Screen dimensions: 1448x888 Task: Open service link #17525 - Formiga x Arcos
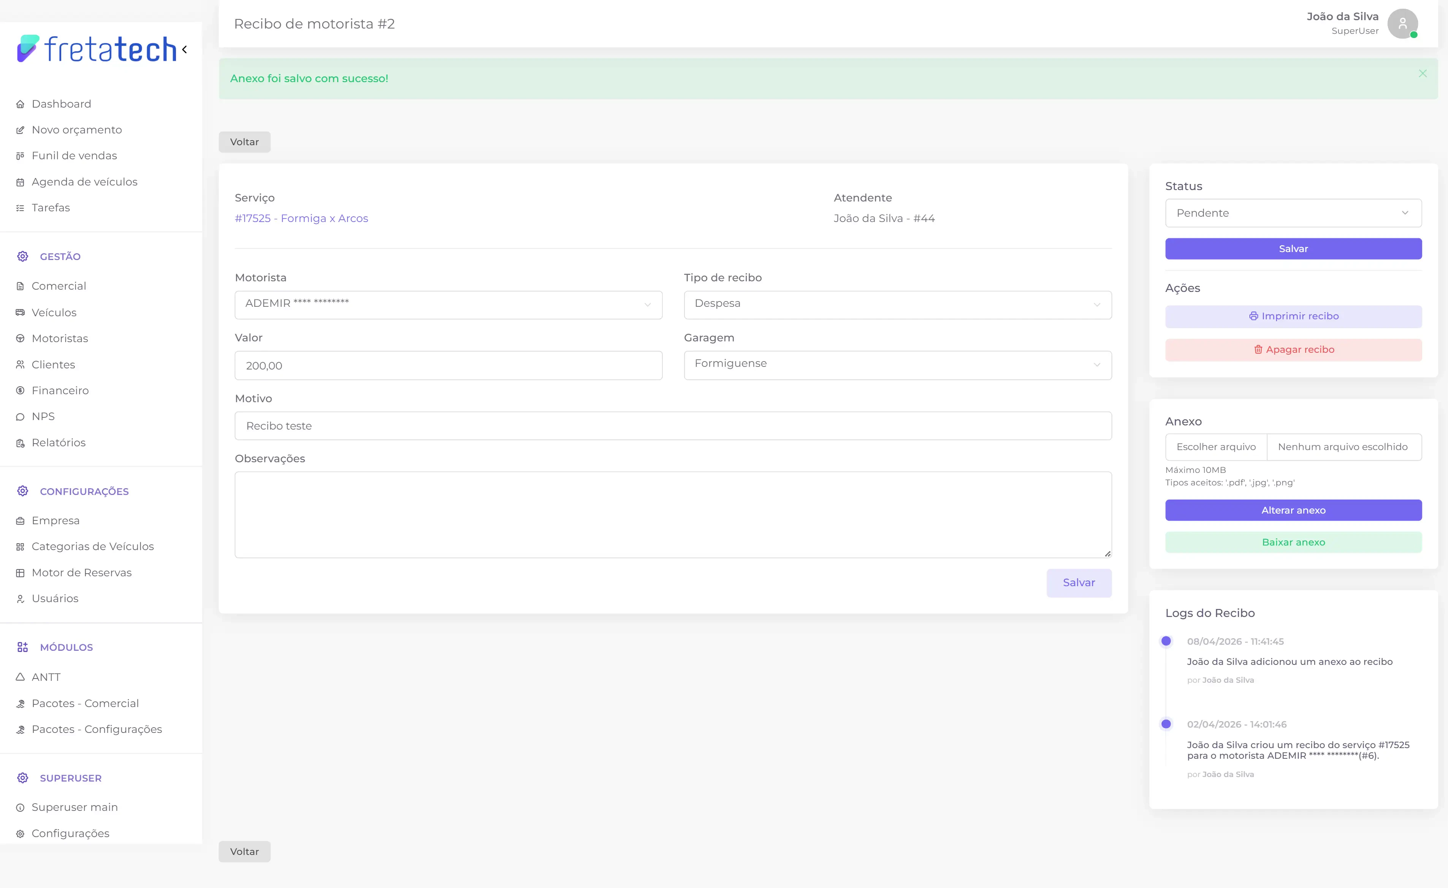pyautogui.click(x=301, y=218)
